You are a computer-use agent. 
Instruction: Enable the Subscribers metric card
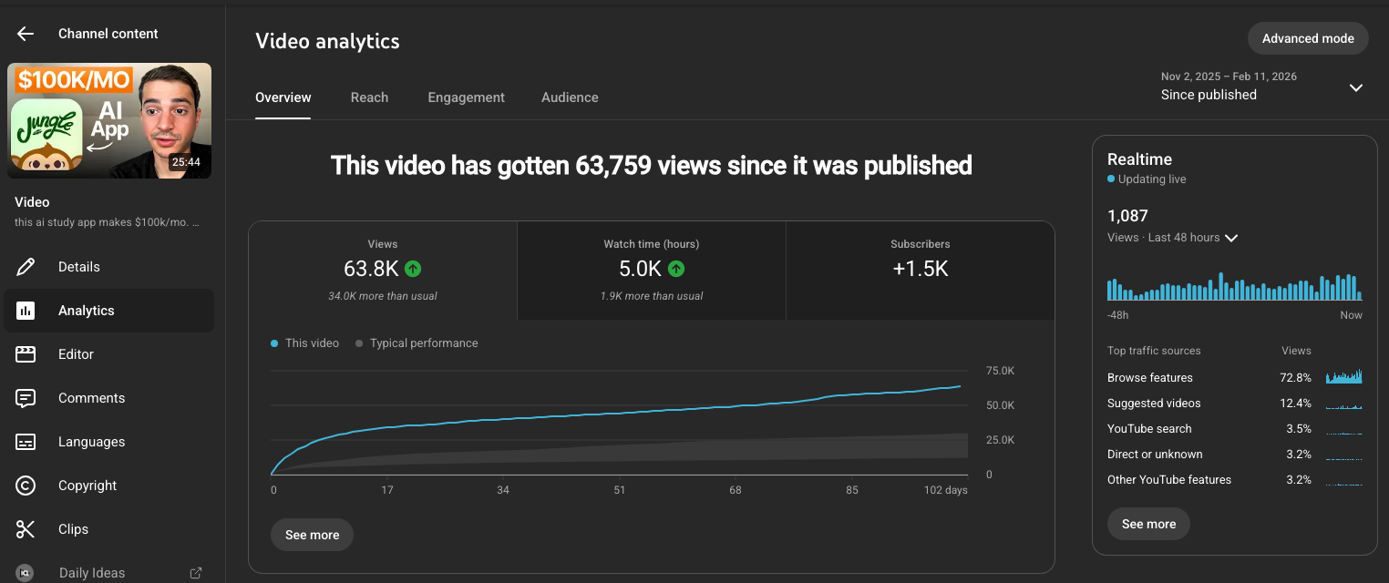[x=920, y=270]
